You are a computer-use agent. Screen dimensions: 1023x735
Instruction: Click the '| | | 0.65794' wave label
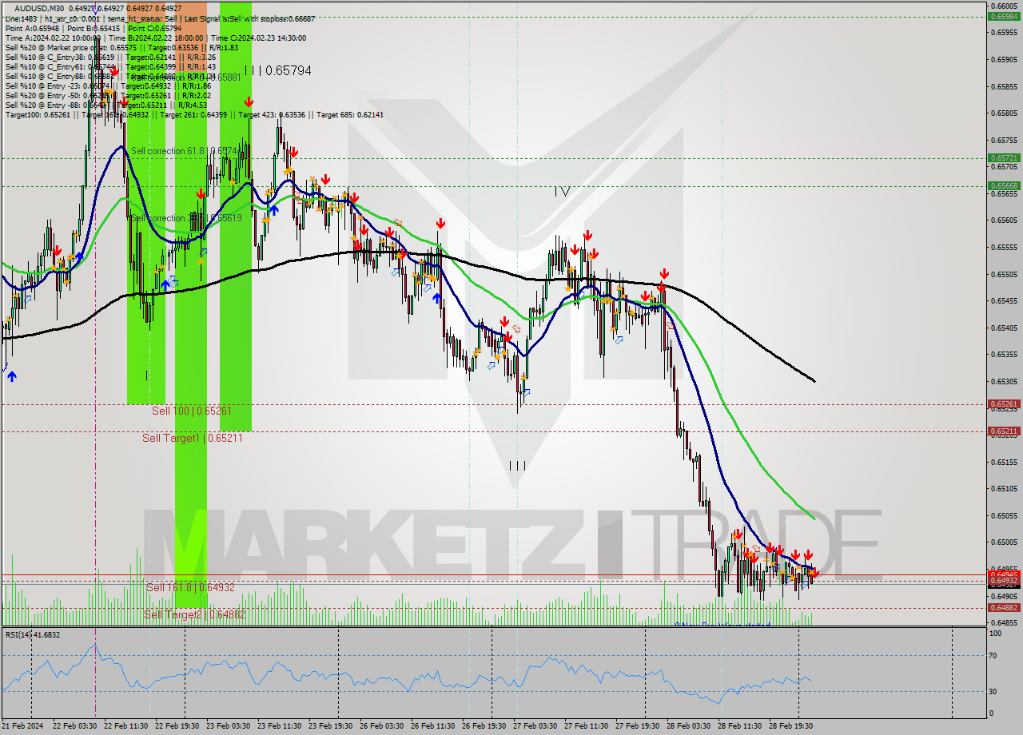[277, 70]
